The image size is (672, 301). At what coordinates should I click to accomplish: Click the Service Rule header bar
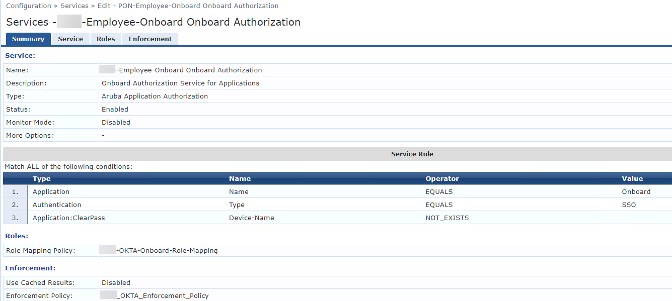[412, 154]
